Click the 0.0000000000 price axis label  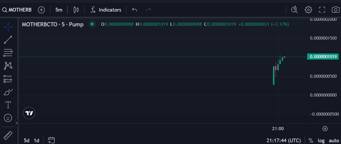click(323, 95)
